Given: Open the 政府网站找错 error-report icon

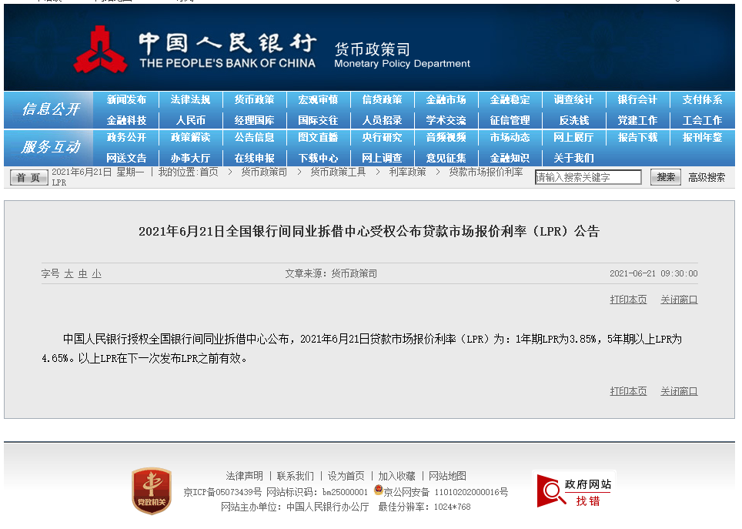Looking at the screenshot, I should 574,490.
